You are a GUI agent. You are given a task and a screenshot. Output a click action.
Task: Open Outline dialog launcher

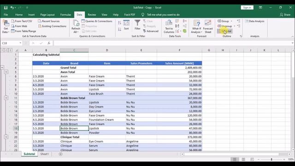(241, 36)
